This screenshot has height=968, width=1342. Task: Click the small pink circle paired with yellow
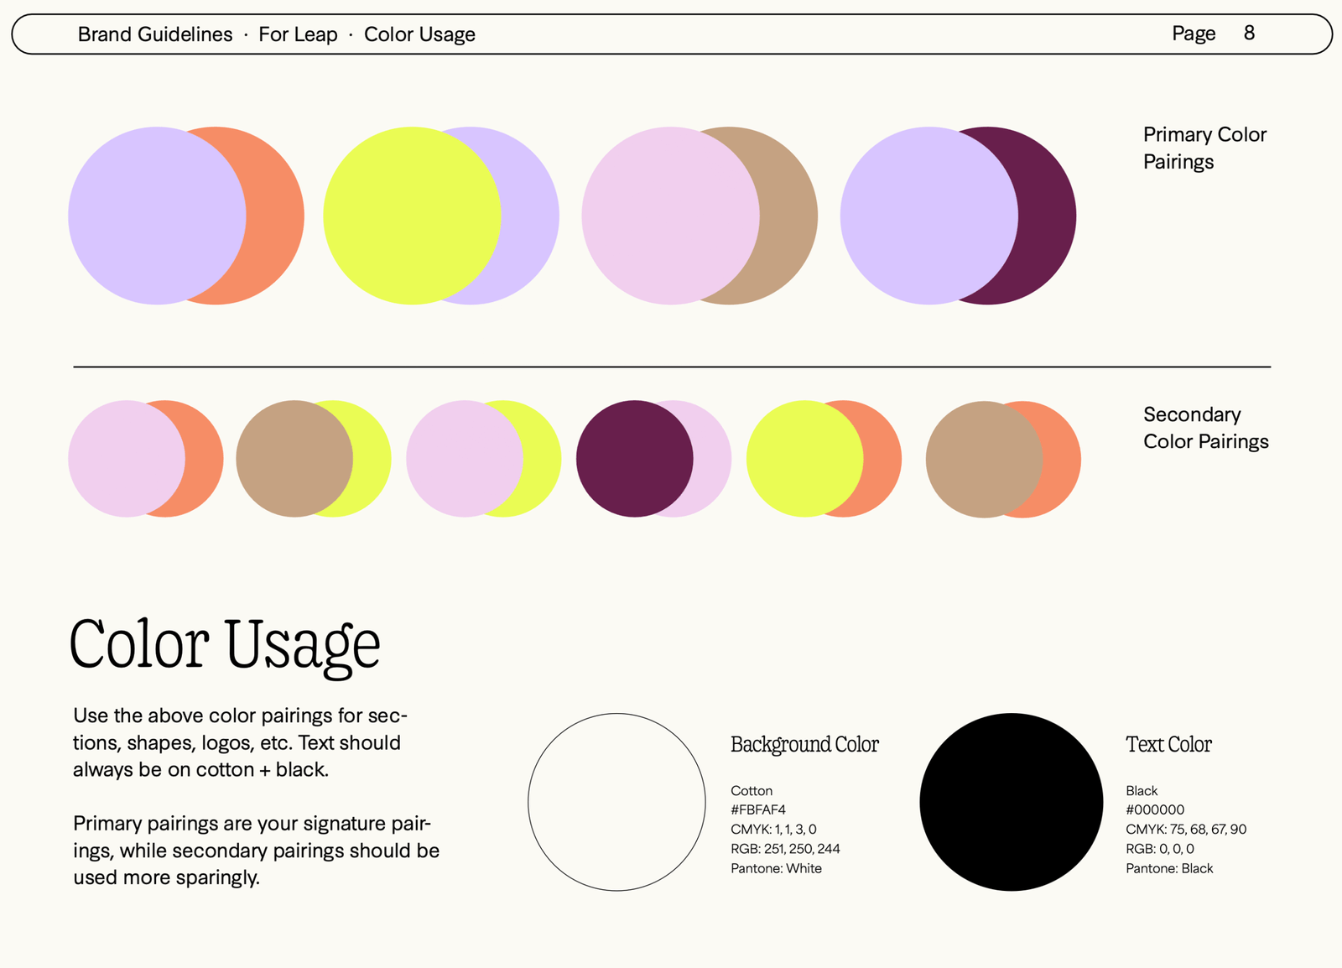pos(464,459)
